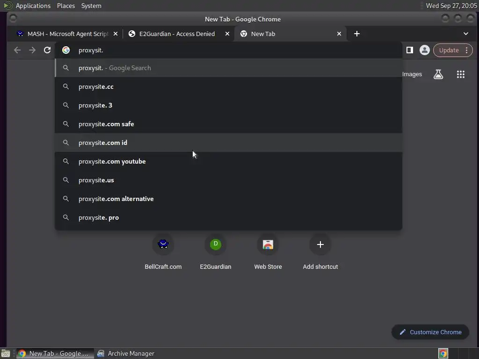Go forward using the browser forward arrow
Viewport: 479px width, 359px height.
point(32,50)
